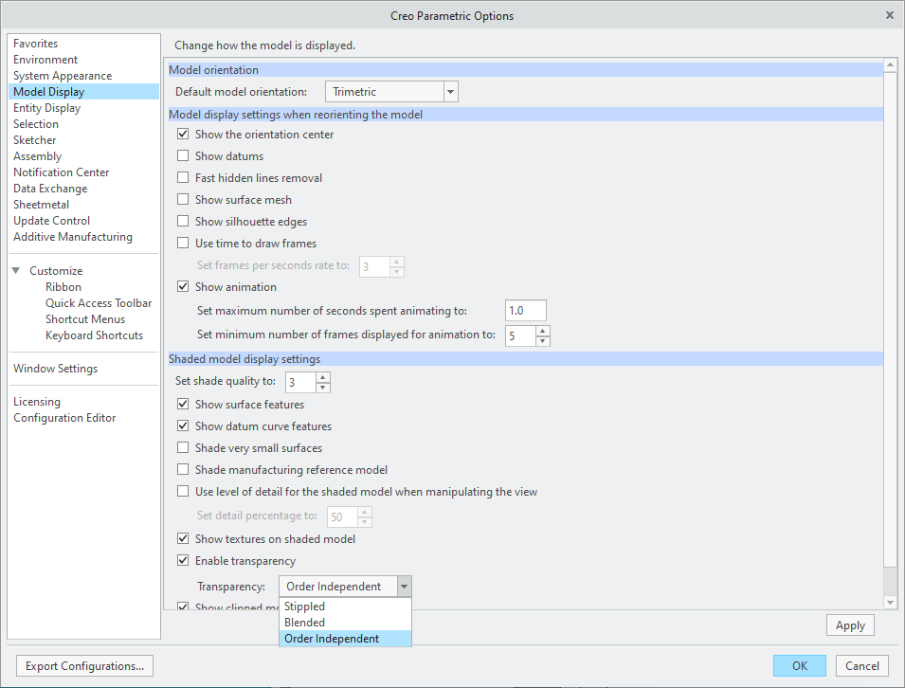The height and width of the screenshot is (688, 905).
Task: Toggle Shade very small surfaces checkbox
Action: pyautogui.click(x=184, y=448)
